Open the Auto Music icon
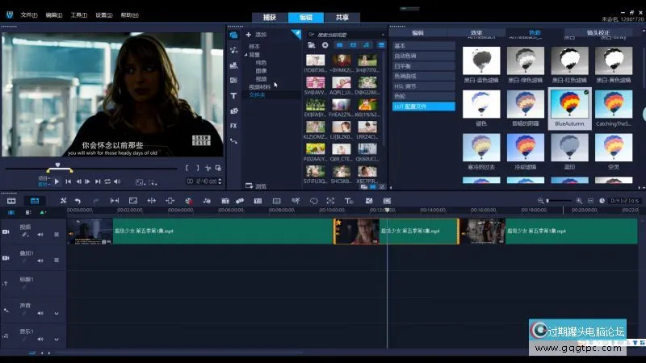The width and height of the screenshot is (646, 363). tap(225, 201)
